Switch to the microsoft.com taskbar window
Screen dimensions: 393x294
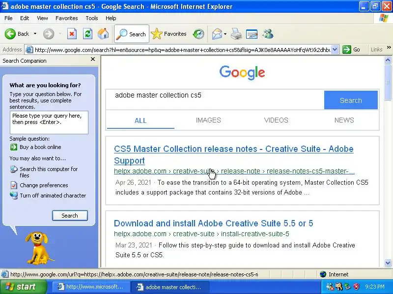91,287
